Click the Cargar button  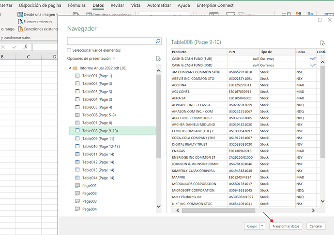(252, 226)
